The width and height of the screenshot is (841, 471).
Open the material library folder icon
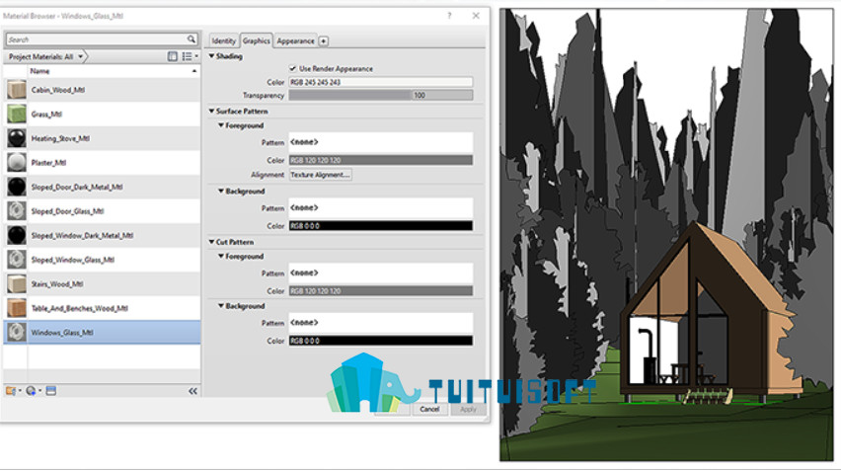click(11, 391)
